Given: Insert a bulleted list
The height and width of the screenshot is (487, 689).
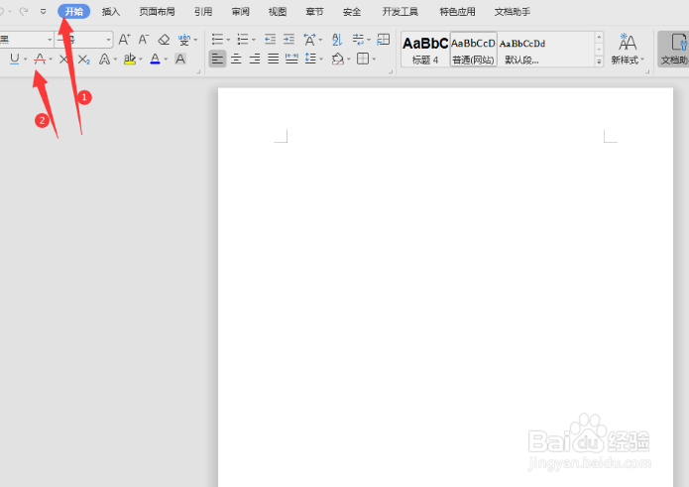Looking at the screenshot, I should [x=217, y=40].
